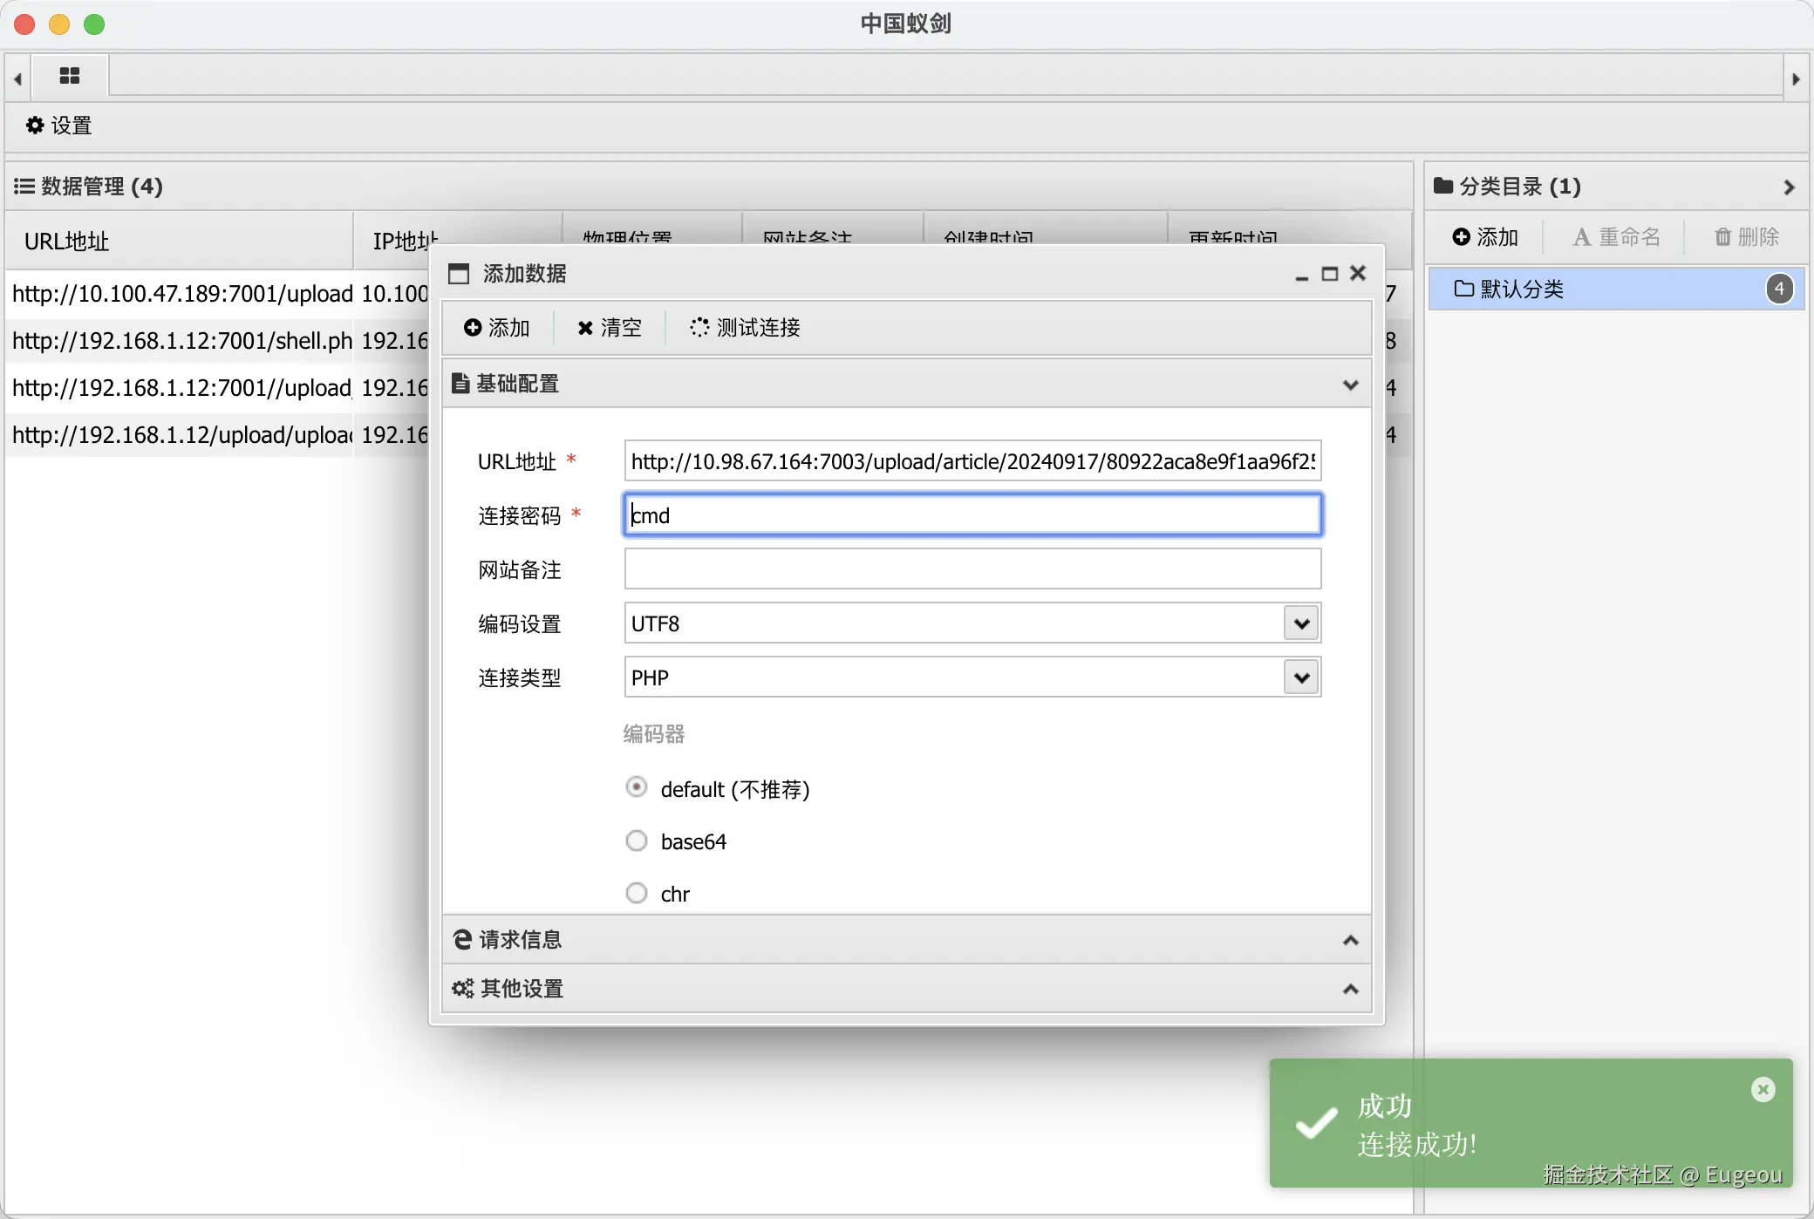
Task: Open the 编码设置 UTF8 dropdown
Action: pyautogui.click(x=1301, y=623)
